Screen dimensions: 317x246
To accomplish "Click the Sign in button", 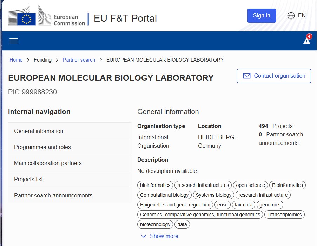I will tap(262, 16).
